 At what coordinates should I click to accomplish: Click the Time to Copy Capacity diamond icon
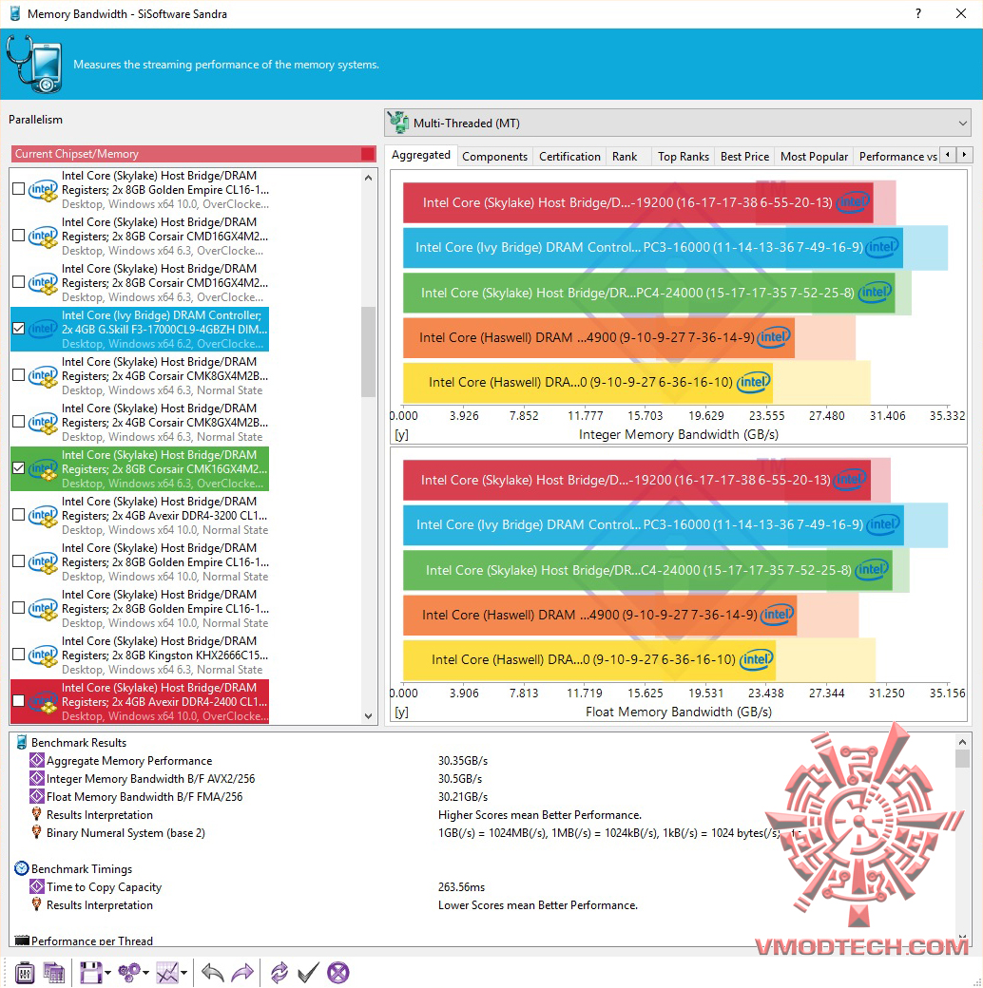37,886
